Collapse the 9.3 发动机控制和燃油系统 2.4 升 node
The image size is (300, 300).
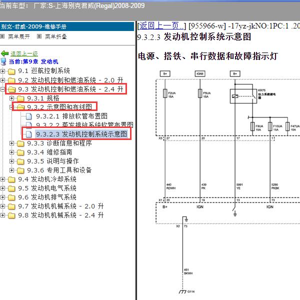[2, 89]
